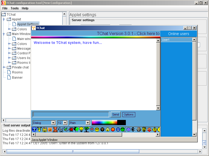
Task: Expand the Rooms list folder node
Action: point(9,62)
